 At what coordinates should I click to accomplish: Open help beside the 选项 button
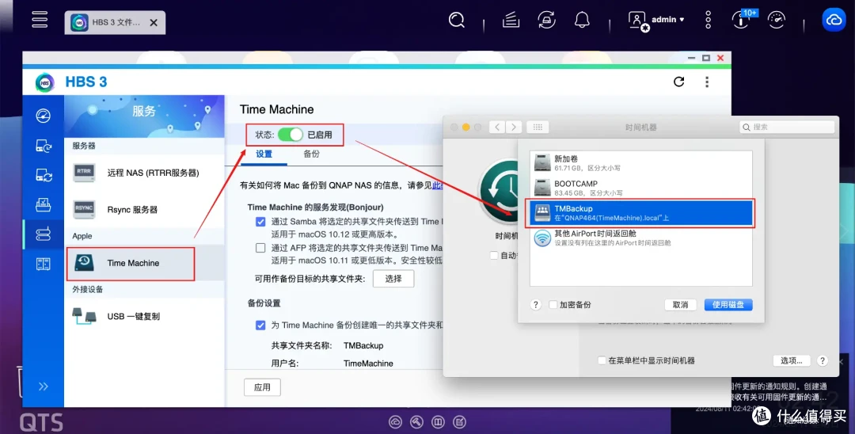click(x=823, y=360)
